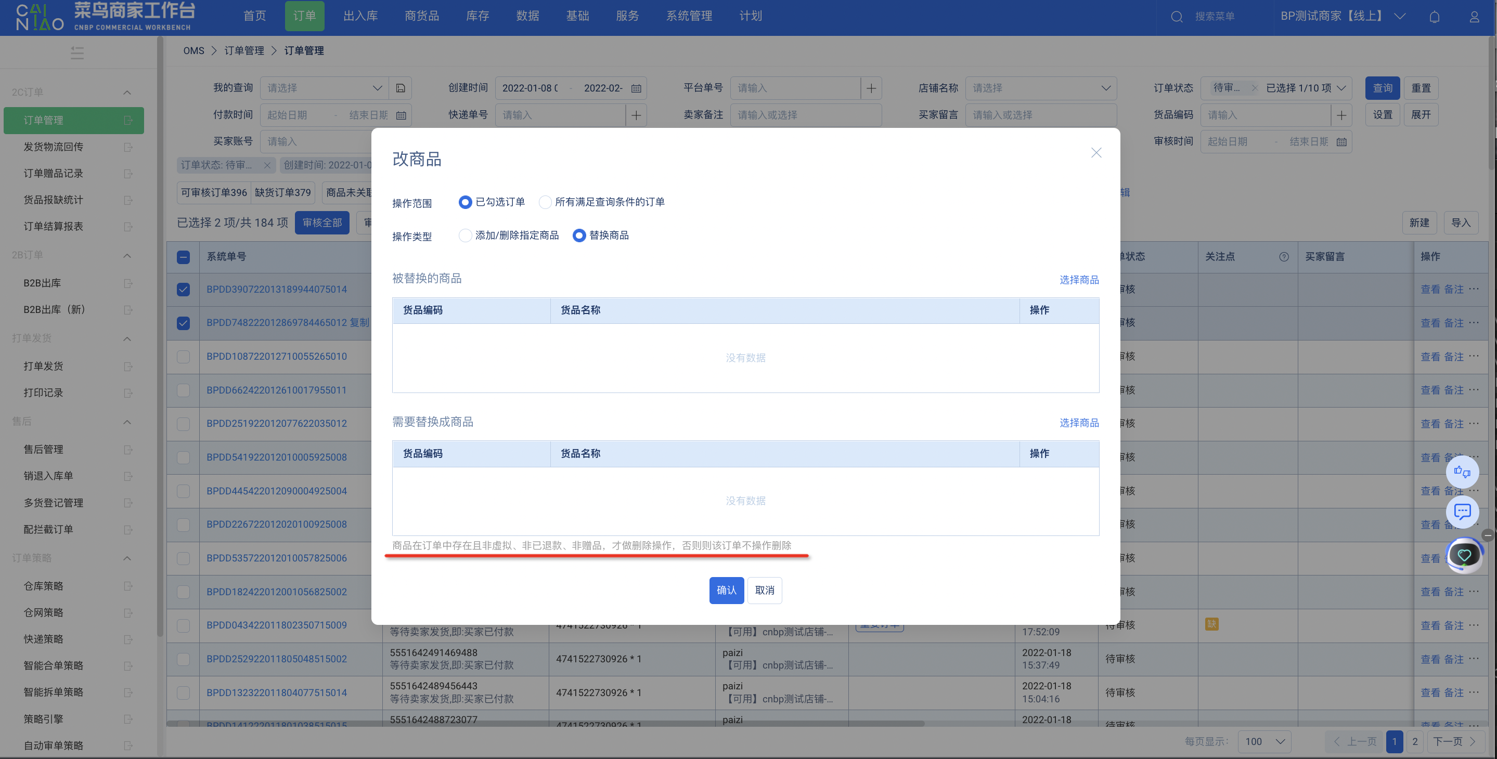
Task: Open the 审核时间 calendar icon
Action: pyautogui.click(x=1341, y=142)
